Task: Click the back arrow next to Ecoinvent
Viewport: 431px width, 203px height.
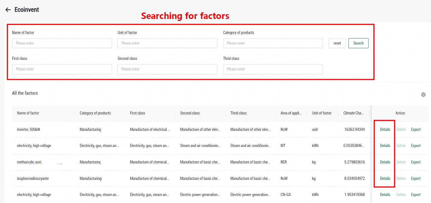Action: [8, 10]
